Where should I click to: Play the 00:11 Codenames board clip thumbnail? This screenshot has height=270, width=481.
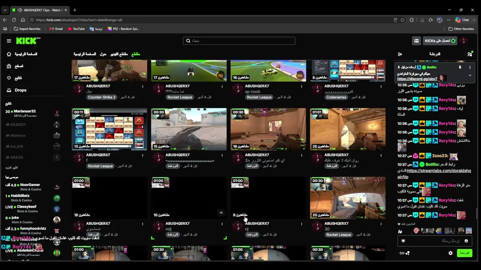[109, 129]
